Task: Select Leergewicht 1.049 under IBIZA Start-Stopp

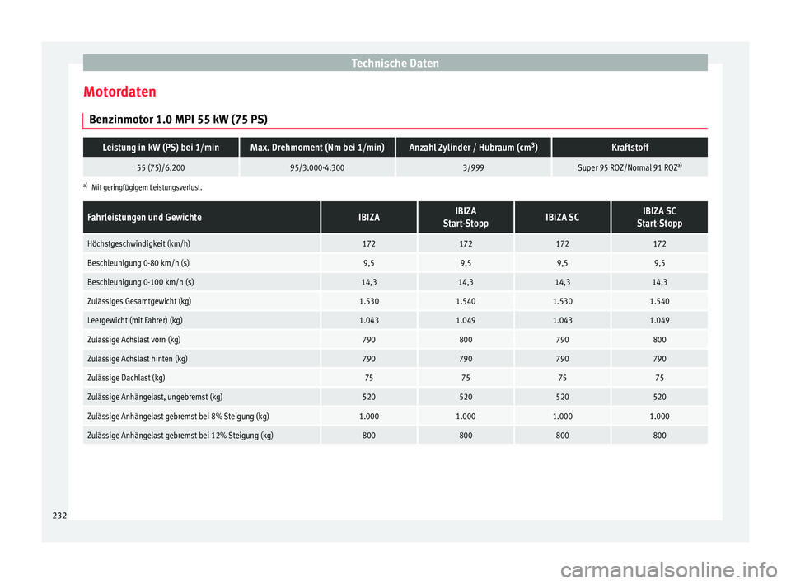Action: pyautogui.click(x=466, y=320)
